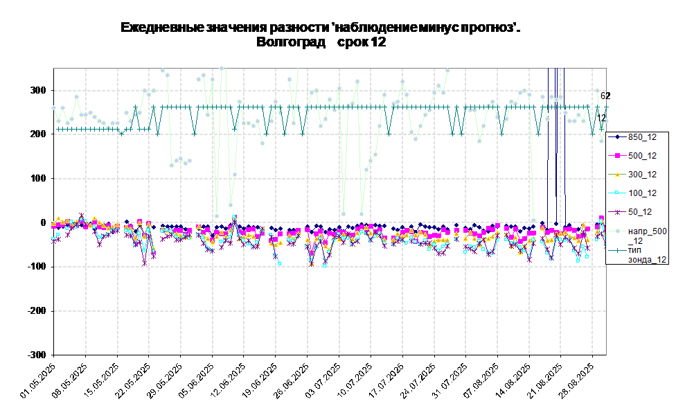Pick the pale blue circle marker for напр_500_12

click(x=616, y=231)
